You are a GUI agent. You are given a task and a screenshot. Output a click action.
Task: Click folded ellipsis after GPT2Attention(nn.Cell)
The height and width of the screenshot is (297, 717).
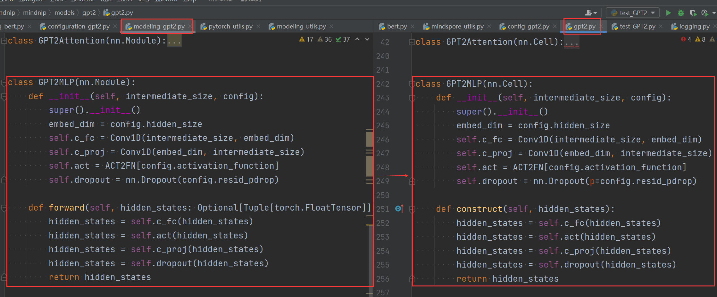[x=571, y=42]
